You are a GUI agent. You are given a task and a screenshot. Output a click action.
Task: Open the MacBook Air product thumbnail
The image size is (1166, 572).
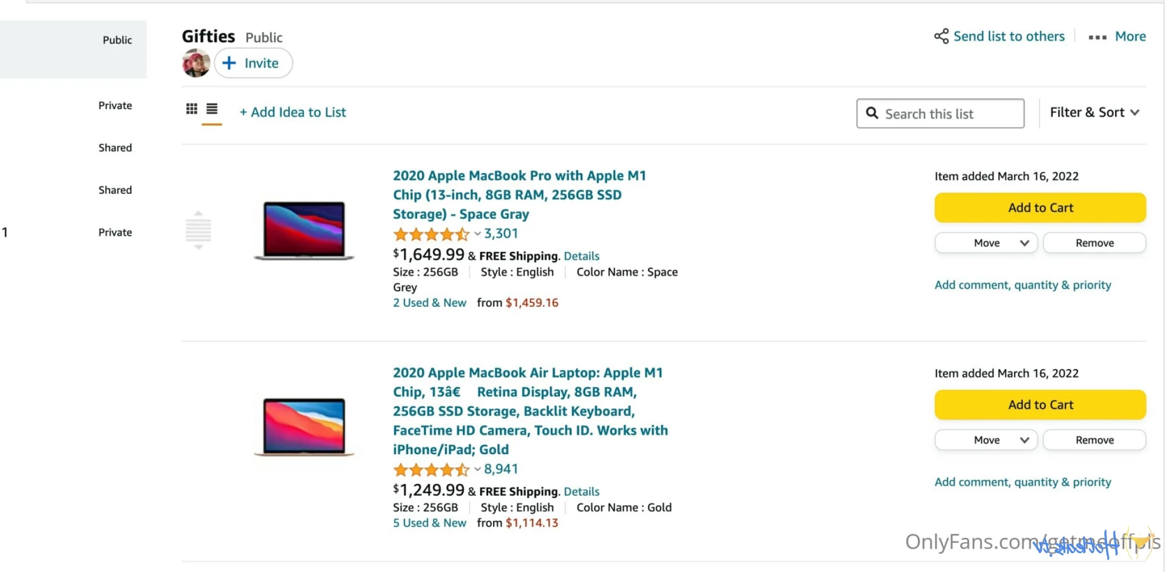304,427
